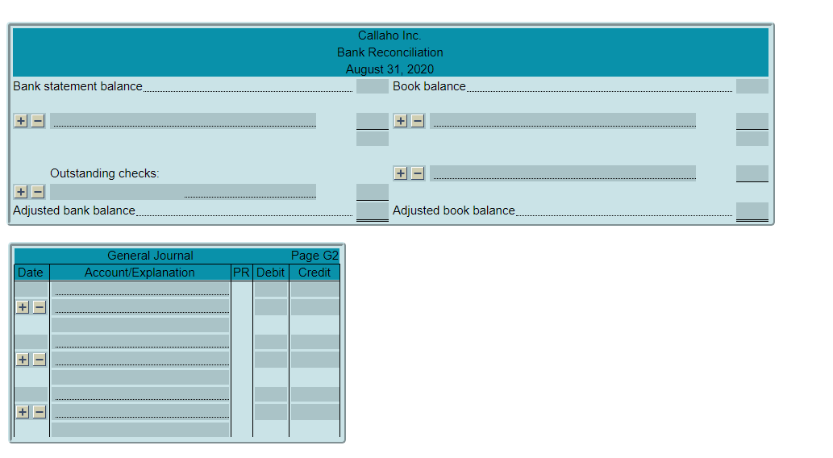This screenshot has width=833, height=458.
Task: Select first journal entry debit account field
Action: (140, 289)
